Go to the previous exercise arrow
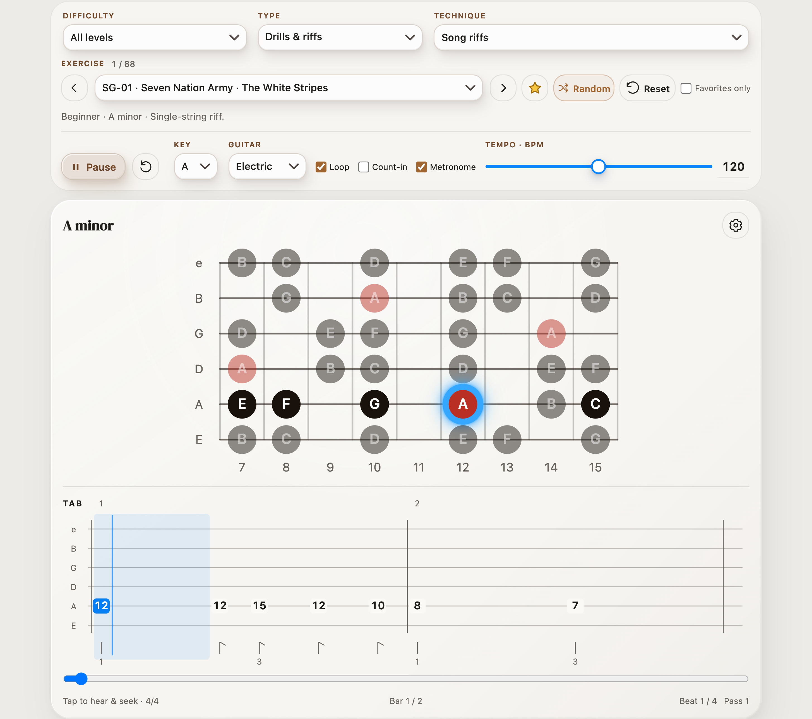Viewport: 812px width, 719px height. (74, 88)
